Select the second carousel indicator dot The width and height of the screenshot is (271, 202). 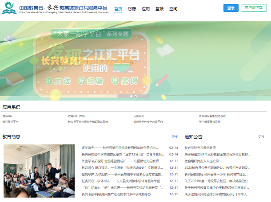135,96
